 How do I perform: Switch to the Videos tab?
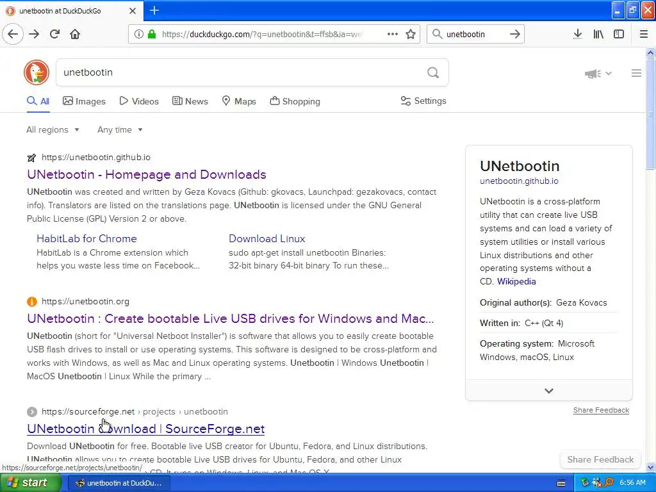[139, 101]
